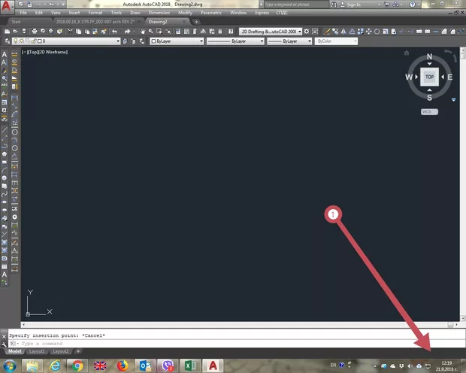Viewport: 466px width, 373px height.
Task: Open Firefox from the taskbar
Action: tap(123, 365)
